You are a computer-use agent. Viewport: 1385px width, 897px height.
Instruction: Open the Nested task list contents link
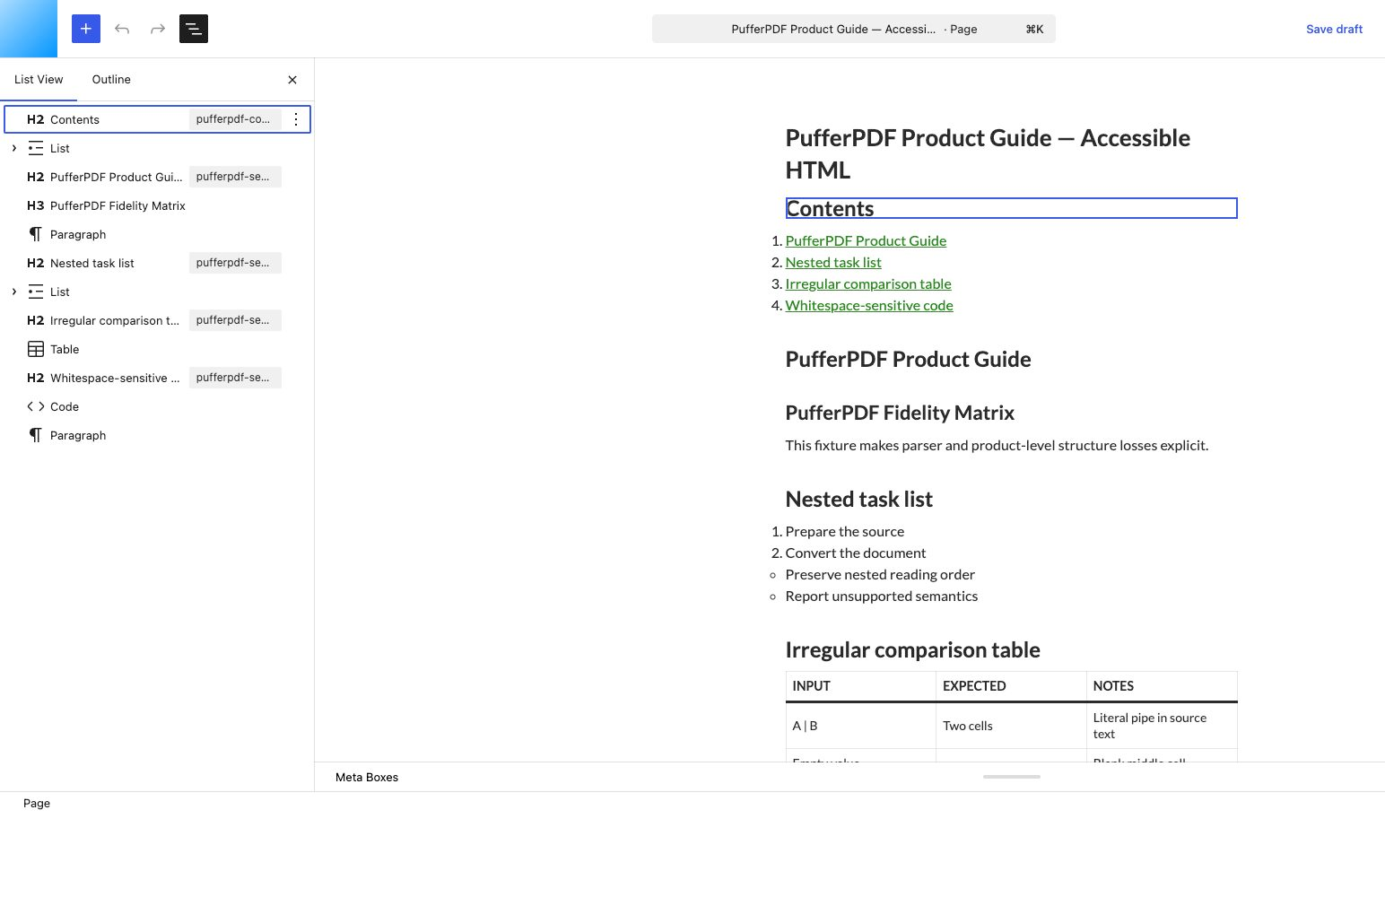click(x=833, y=262)
